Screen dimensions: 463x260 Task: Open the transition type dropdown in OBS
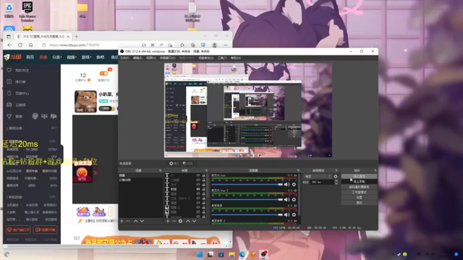(x=318, y=177)
